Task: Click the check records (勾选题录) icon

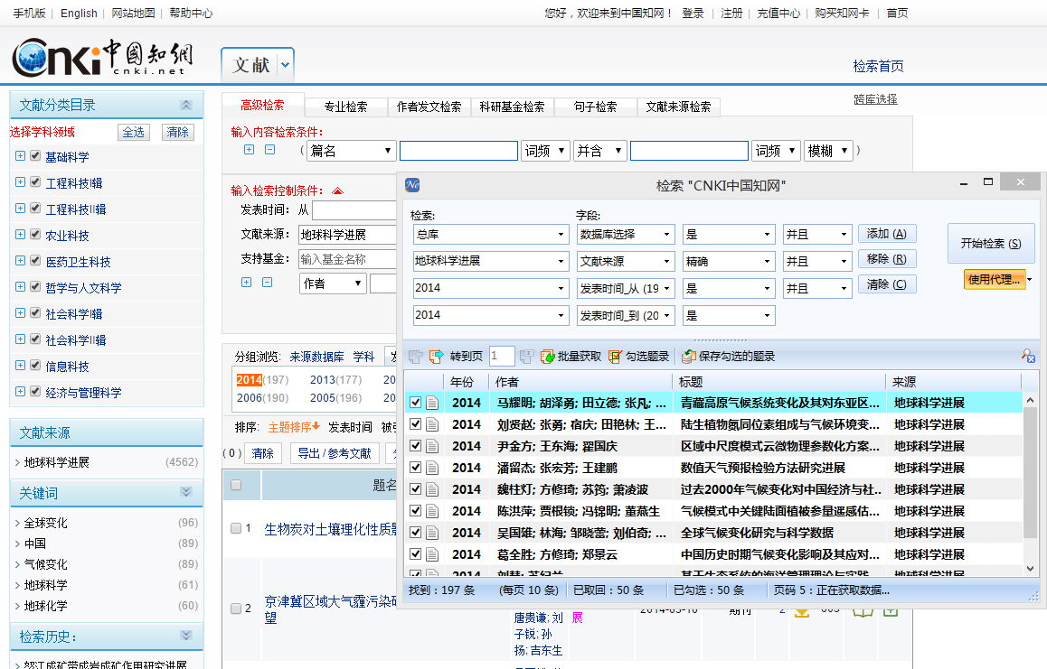Action: coord(616,357)
